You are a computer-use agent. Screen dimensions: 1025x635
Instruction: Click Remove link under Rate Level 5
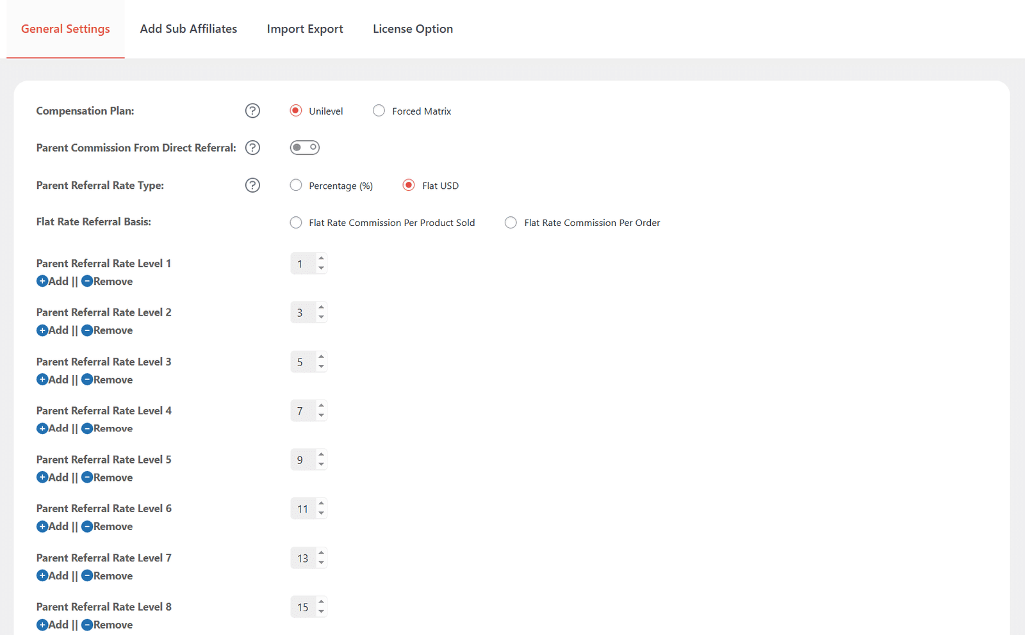pyautogui.click(x=113, y=478)
